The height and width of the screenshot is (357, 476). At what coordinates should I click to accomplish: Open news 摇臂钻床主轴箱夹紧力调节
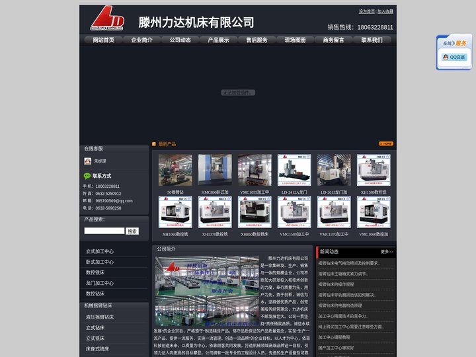click(343, 274)
